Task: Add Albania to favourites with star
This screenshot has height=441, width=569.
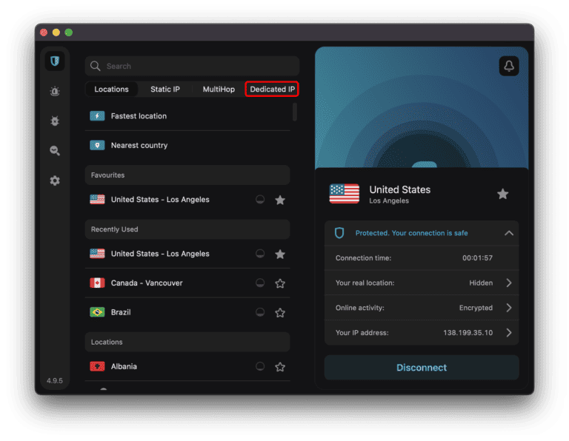Action: coord(280,367)
